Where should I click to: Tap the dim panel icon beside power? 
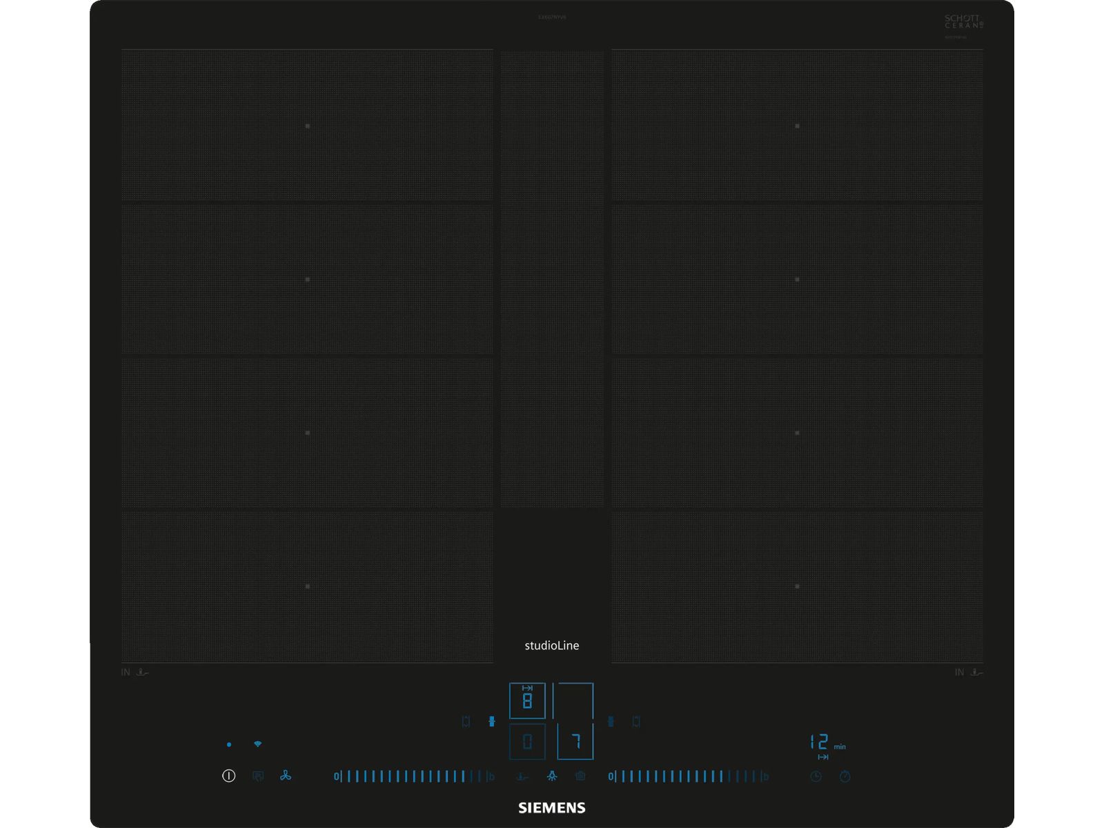(258, 776)
